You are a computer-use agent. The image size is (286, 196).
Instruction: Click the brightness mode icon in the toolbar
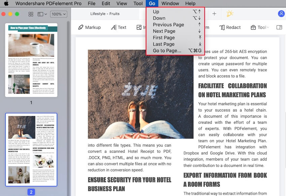229,13
